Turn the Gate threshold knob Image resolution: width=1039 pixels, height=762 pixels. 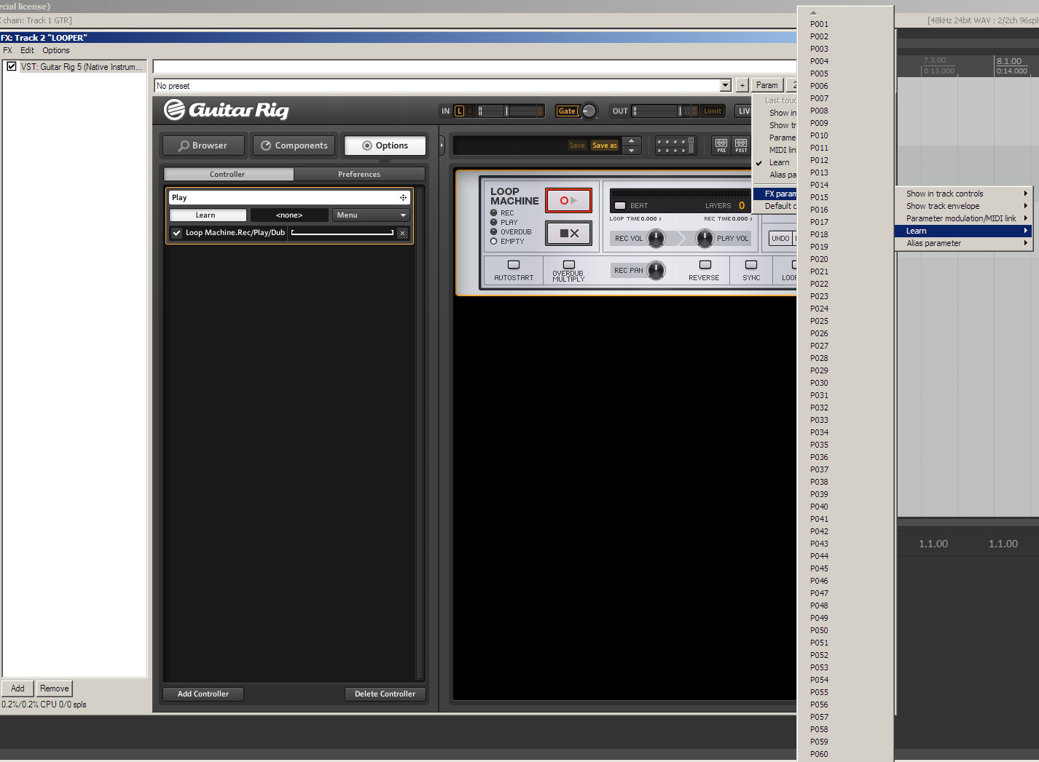coord(589,111)
